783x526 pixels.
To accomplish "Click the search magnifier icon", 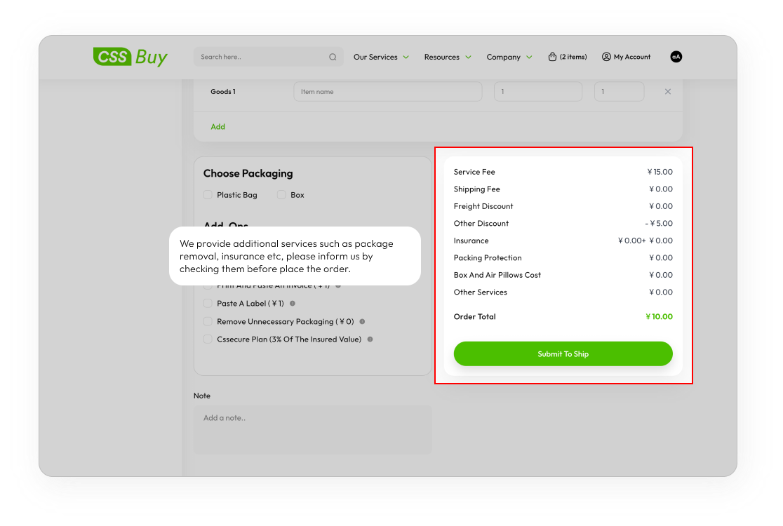I will coord(333,58).
